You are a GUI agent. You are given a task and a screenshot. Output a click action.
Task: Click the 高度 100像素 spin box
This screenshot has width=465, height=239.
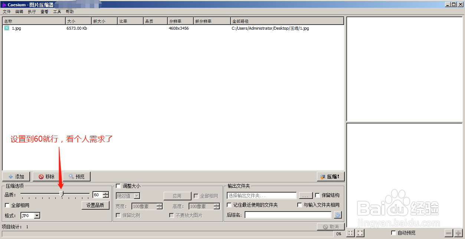coord(204,206)
